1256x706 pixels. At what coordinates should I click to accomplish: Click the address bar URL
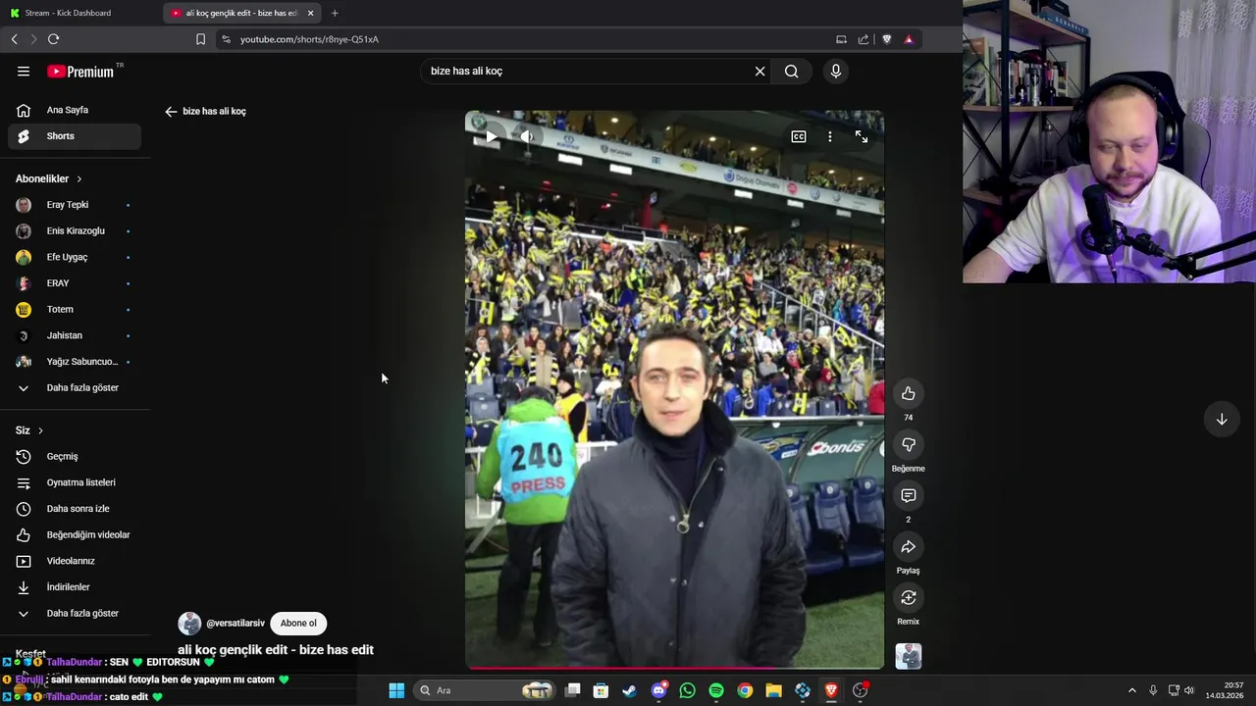309,39
